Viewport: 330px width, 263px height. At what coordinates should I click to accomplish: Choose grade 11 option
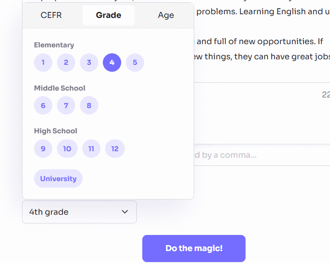[91, 149]
